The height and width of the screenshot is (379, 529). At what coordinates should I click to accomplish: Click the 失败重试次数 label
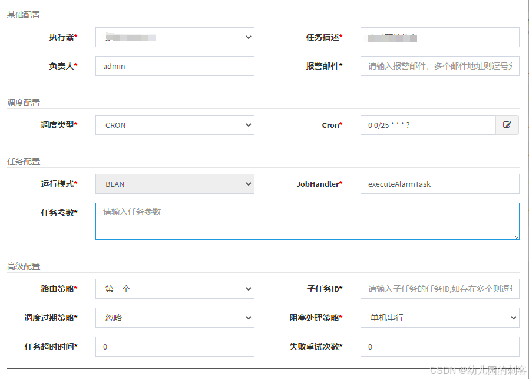[316, 347]
